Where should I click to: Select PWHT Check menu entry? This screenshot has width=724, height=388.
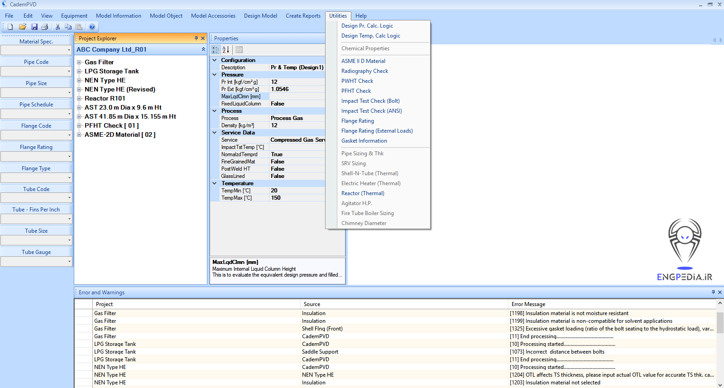coord(357,81)
